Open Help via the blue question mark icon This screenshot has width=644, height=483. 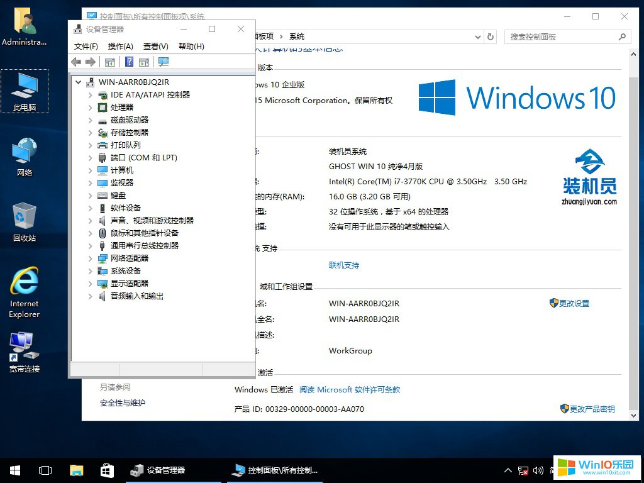129,62
